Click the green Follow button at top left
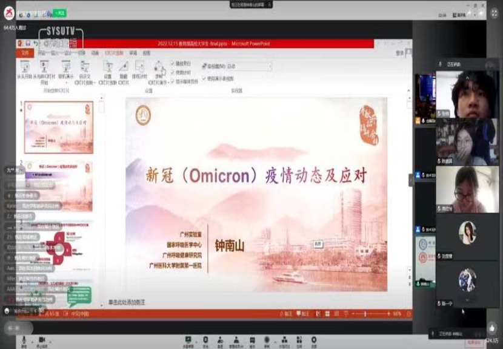This screenshot has width=503, height=349. 60,13
